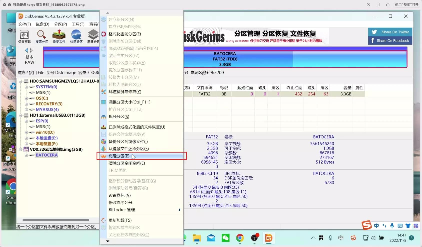Click the back navigation arrow above 基本 RAW

pos(27,50)
